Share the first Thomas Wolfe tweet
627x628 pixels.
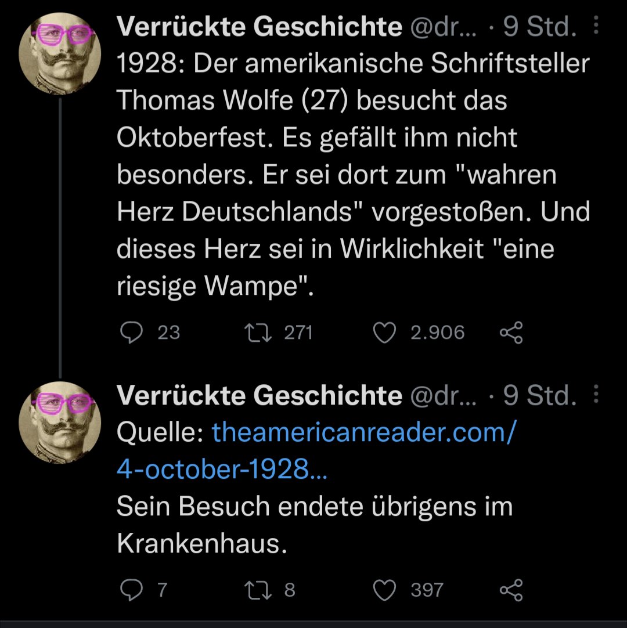[x=511, y=333]
